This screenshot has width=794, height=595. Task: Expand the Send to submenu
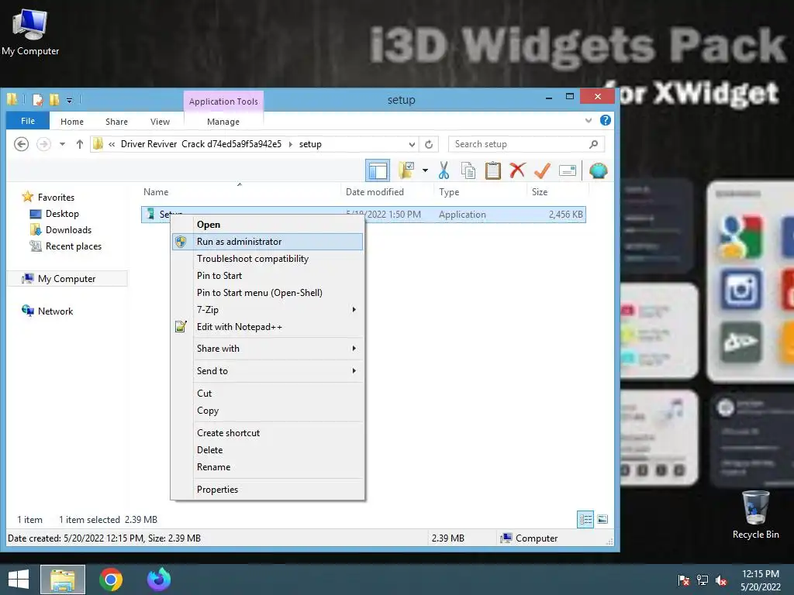coord(268,371)
